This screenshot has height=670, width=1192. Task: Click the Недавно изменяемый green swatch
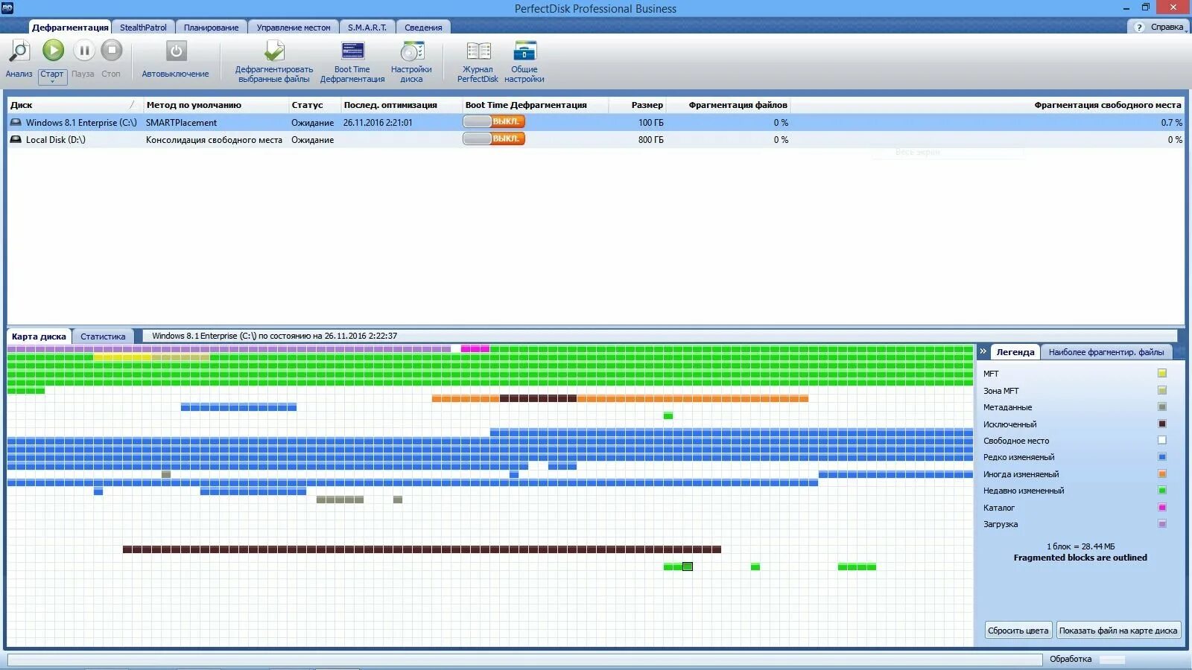[x=1162, y=491]
